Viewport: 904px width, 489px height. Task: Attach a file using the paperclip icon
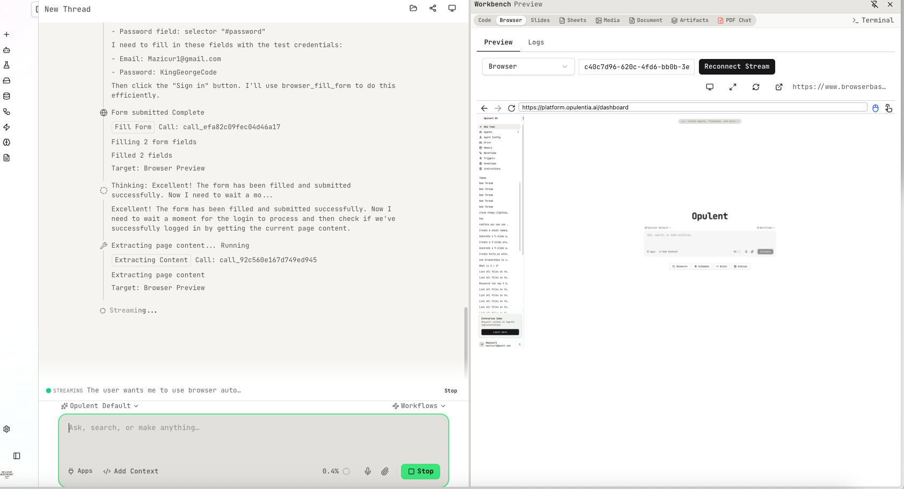[x=385, y=471]
